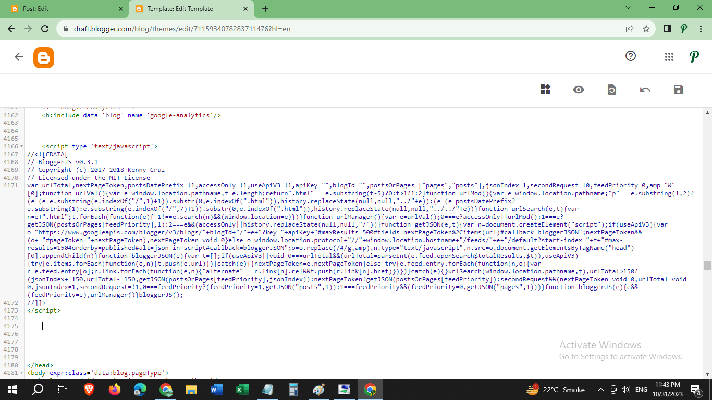Share this page from address bar
Viewport: 712px width, 400px height.
point(630,29)
